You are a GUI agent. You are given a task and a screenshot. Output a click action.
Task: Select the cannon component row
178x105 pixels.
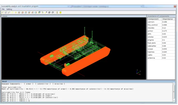click(x=161, y=22)
